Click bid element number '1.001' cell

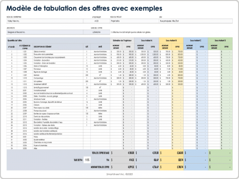tap(25, 52)
